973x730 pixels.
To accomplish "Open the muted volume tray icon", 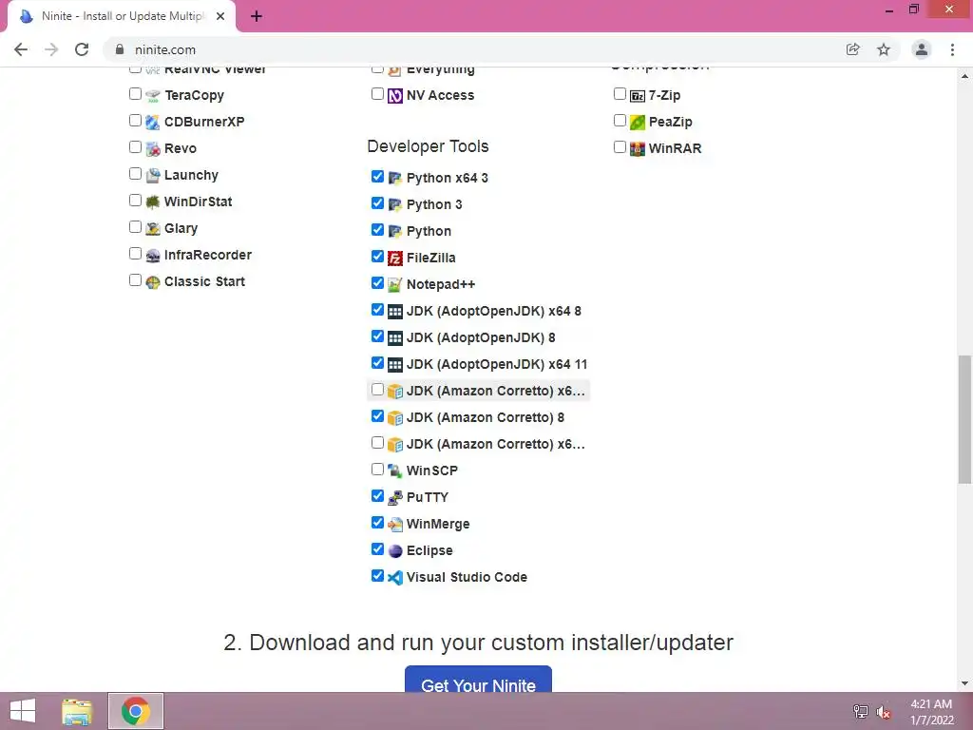I will click(x=884, y=712).
